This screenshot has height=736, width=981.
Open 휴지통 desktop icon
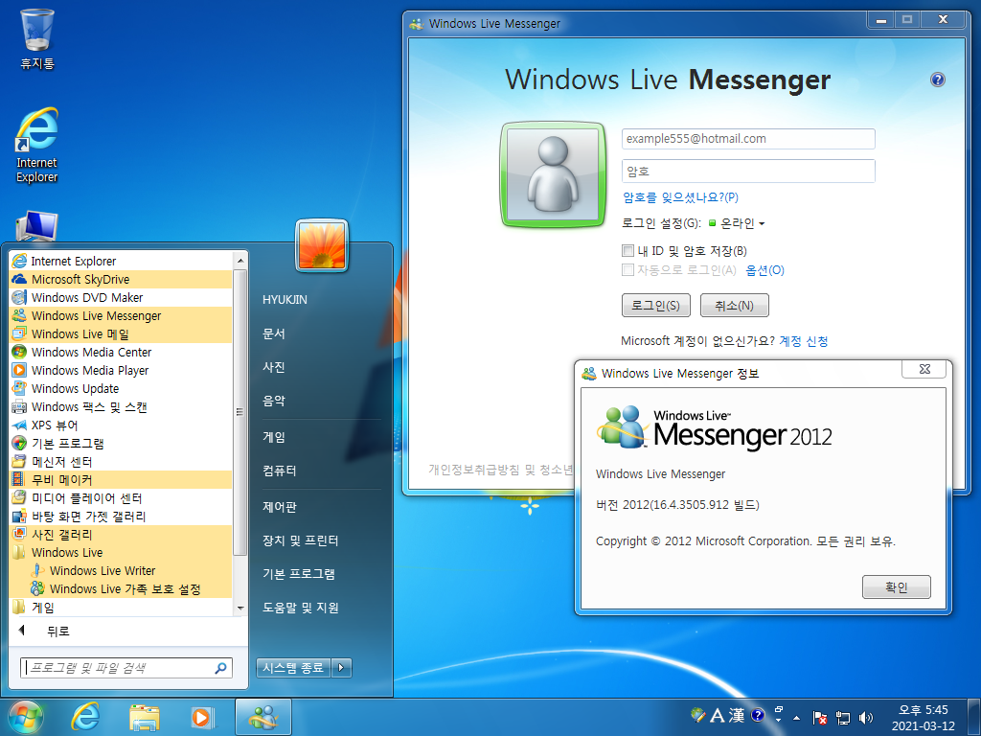point(37,38)
